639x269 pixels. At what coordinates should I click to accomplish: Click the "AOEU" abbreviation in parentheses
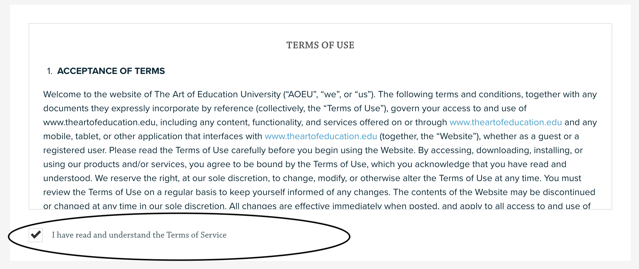(x=301, y=94)
